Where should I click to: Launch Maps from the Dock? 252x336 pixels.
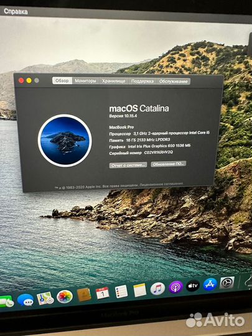[45, 298]
